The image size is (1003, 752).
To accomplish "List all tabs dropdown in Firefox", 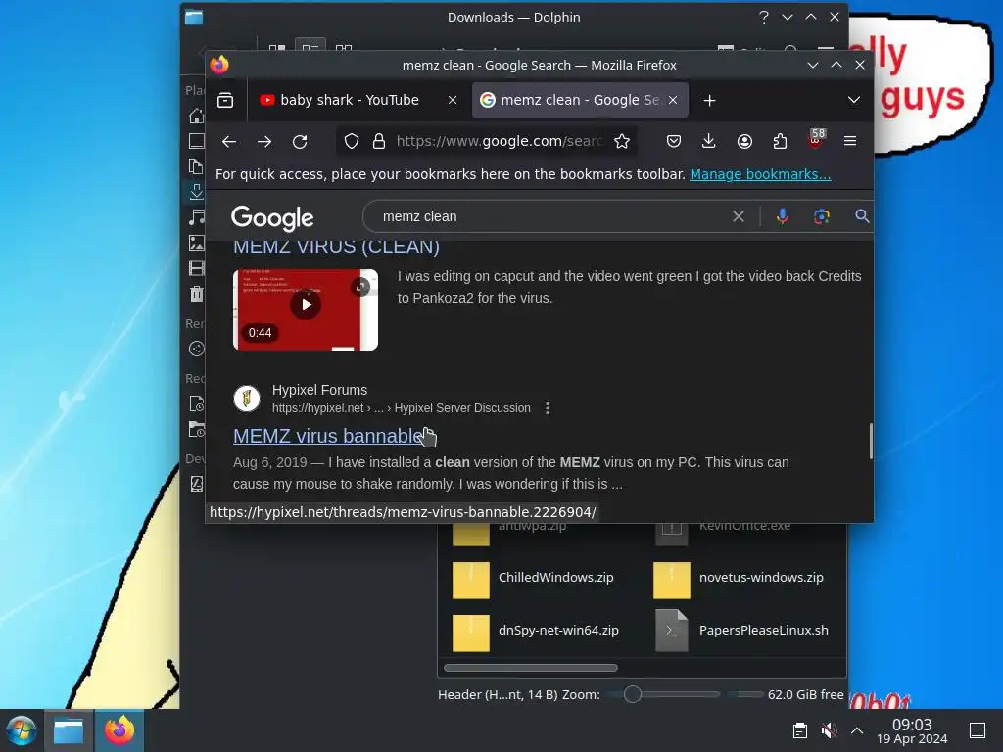I will click(854, 101).
